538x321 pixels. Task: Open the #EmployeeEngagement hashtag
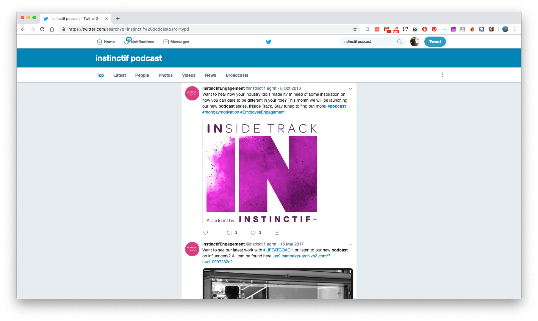coord(262,112)
